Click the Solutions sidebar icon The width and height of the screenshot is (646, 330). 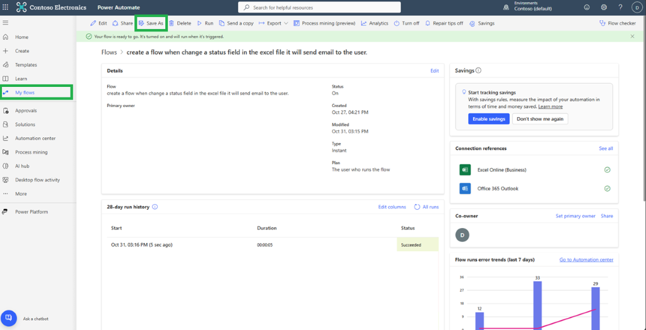(x=5, y=124)
